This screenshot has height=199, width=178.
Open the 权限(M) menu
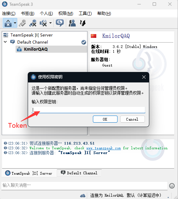(x=66, y=14)
